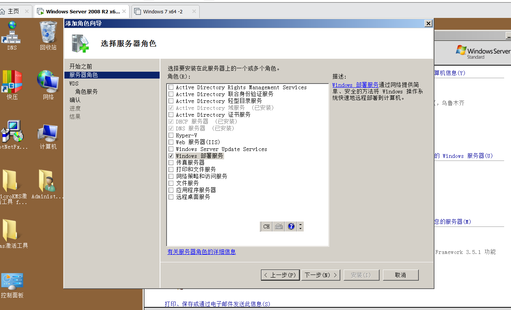Close the Windows 7 x64 -2 tab
511x310 pixels.
pos(194,11)
